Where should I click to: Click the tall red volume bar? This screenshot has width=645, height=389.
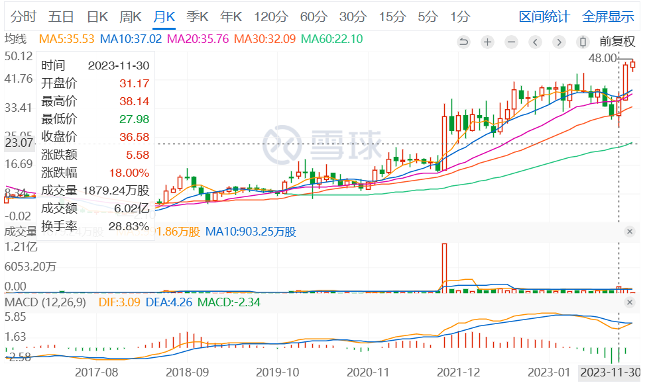tap(444, 267)
